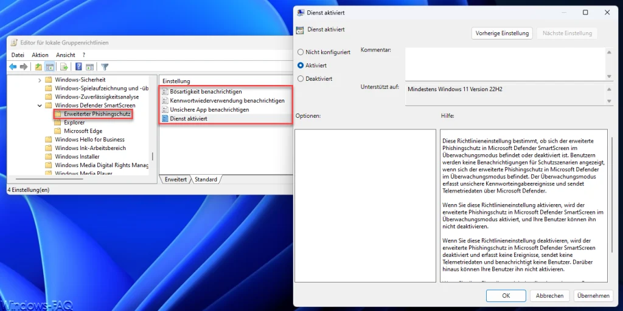Expand the Windows-Sicherheit tree node
The height and width of the screenshot is (311, 623).
tap(40, 80)
